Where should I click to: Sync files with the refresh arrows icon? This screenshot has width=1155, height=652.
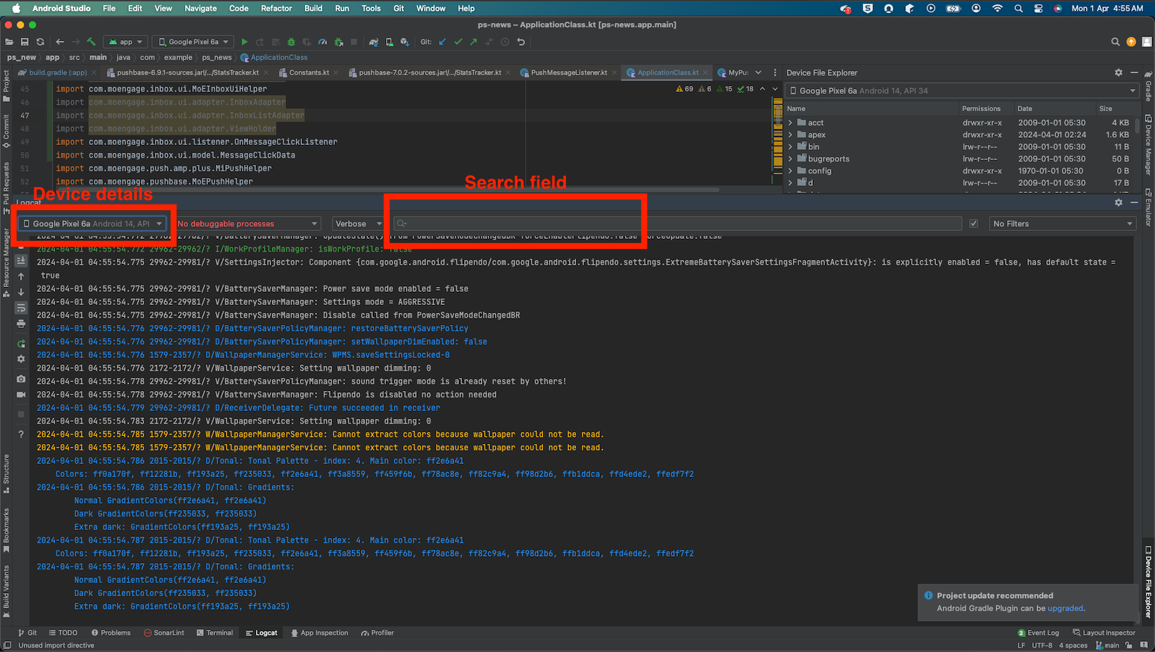pos(40,42)
